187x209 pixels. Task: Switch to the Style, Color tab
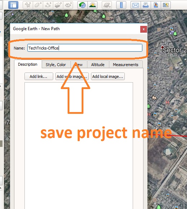pyautogui.click(x=56, y=65)
